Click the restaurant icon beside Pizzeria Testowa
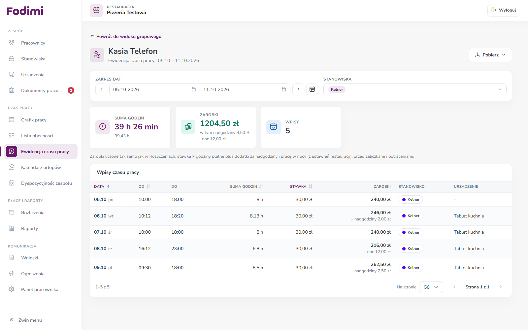Image resolution: width=528 pixels, height=330 pixels. tap(96, 10)
